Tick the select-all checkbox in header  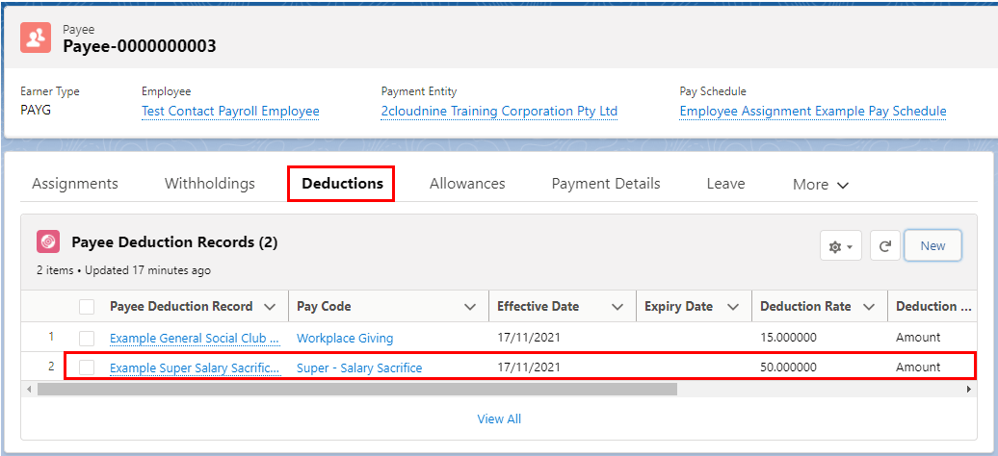coord(87,307)
